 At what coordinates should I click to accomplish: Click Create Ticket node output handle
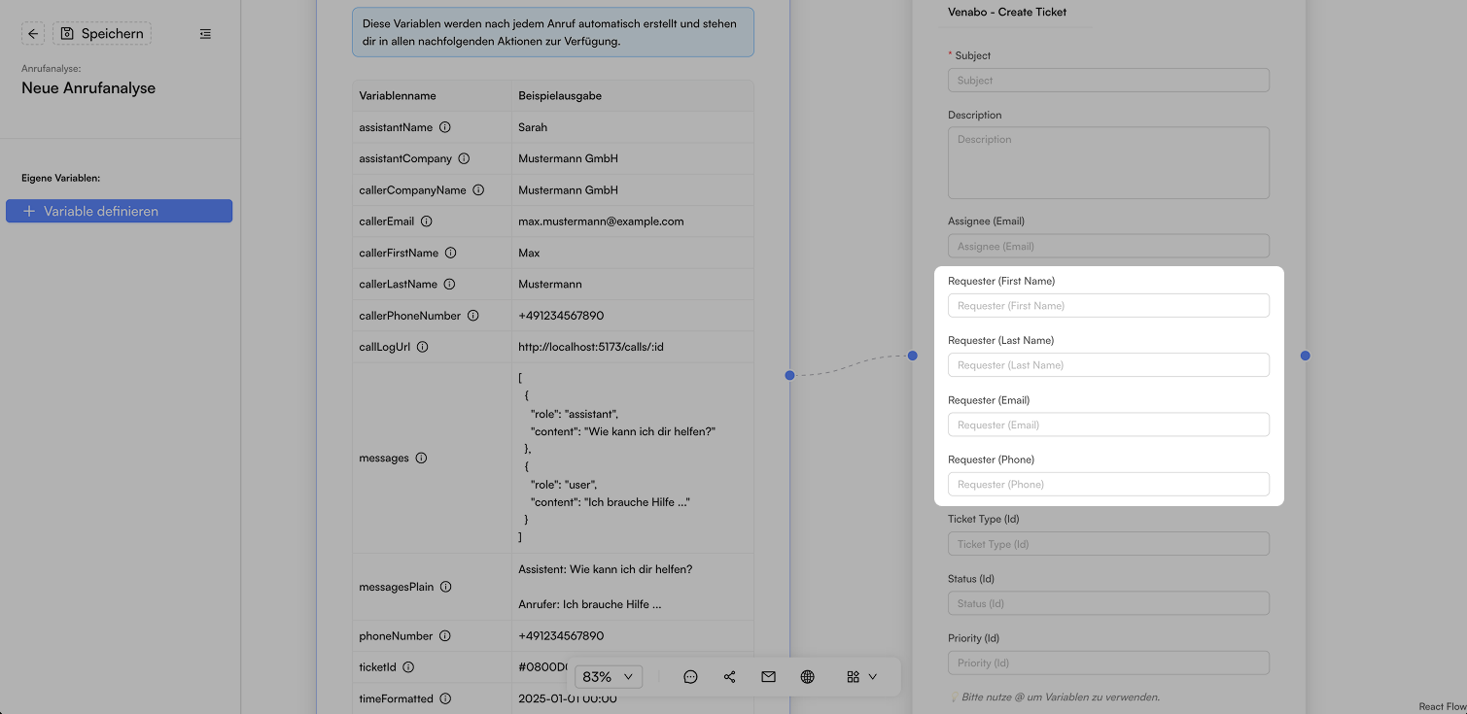pos(1305,356)
